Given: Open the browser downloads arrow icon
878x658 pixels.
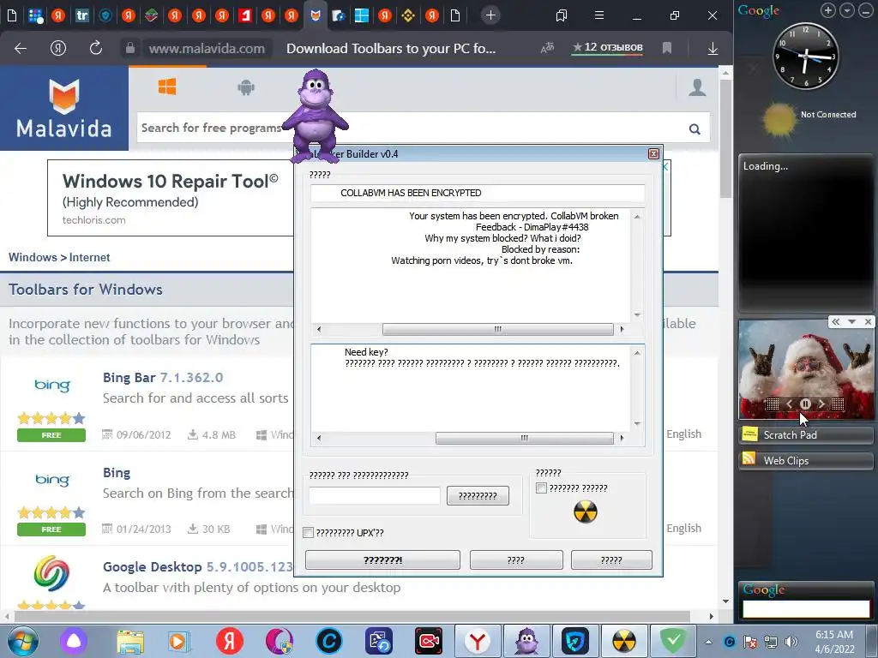Looking at the screenshot, I should pyautogui.click(x=713, y=49).
